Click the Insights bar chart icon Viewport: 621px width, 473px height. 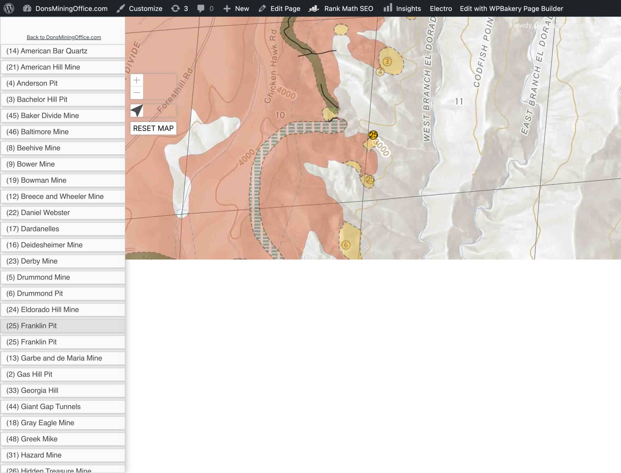coord(388,8)
